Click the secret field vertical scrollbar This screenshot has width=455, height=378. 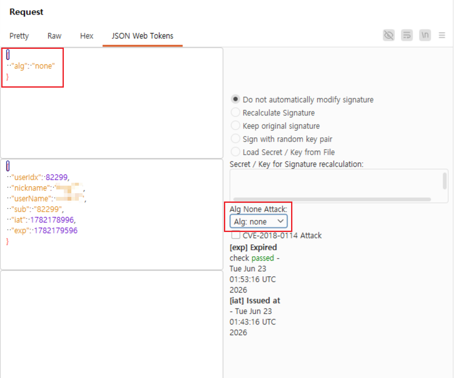click(x=445, y=181)
